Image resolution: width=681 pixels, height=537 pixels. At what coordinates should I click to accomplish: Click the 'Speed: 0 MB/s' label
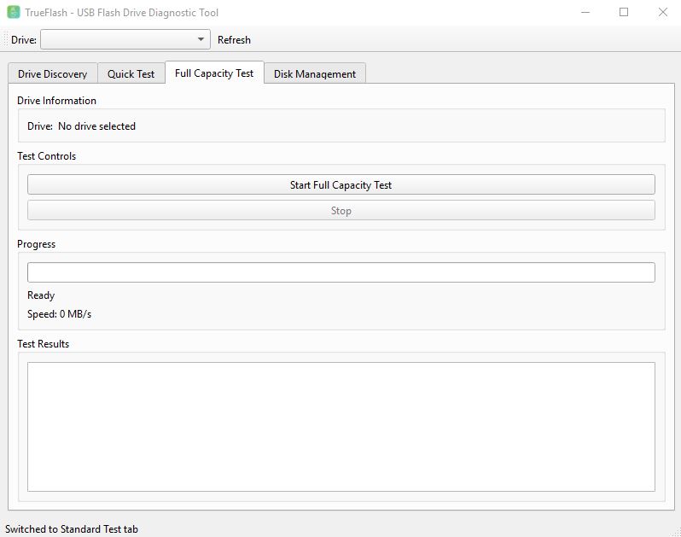(59, 313)
